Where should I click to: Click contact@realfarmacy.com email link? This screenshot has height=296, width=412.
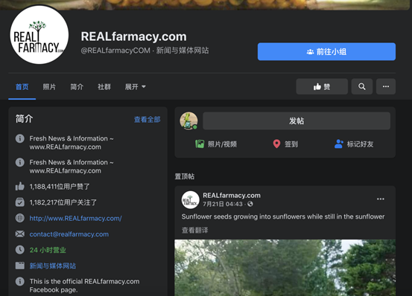coord(69,234)
